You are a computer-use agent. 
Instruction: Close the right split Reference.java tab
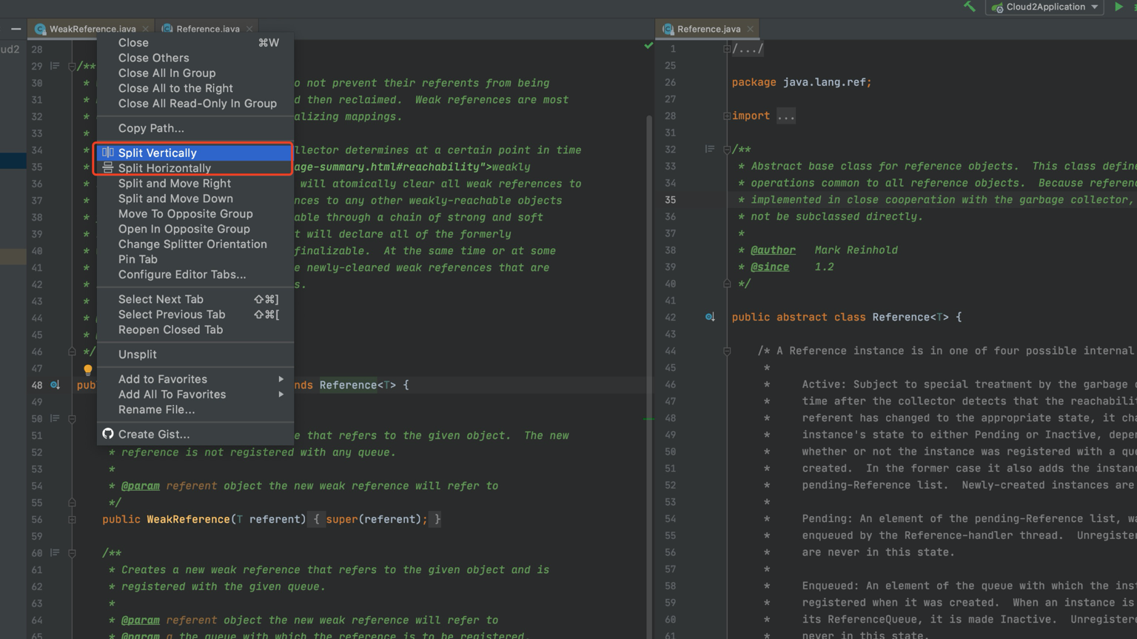click(x=751, y=29)
